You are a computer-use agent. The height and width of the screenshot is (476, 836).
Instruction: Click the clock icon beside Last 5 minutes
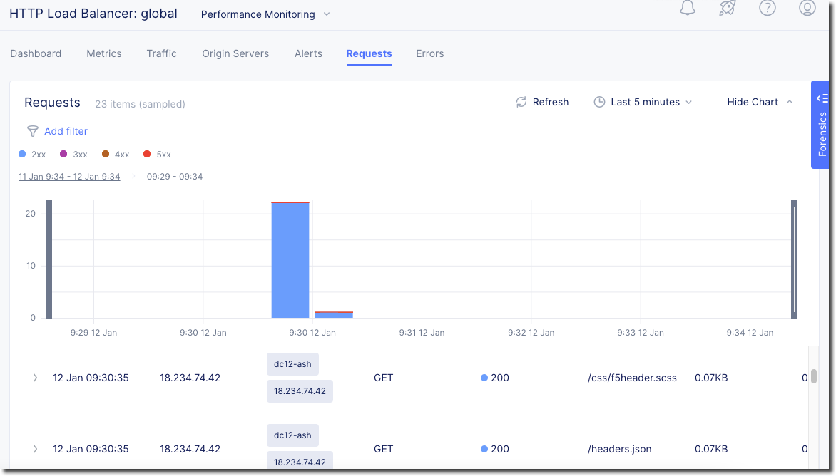(x=599, y=102)
